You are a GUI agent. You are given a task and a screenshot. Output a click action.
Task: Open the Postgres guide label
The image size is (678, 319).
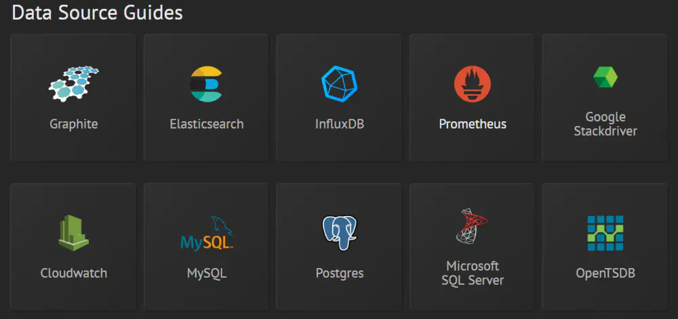[x=340, y=273]
